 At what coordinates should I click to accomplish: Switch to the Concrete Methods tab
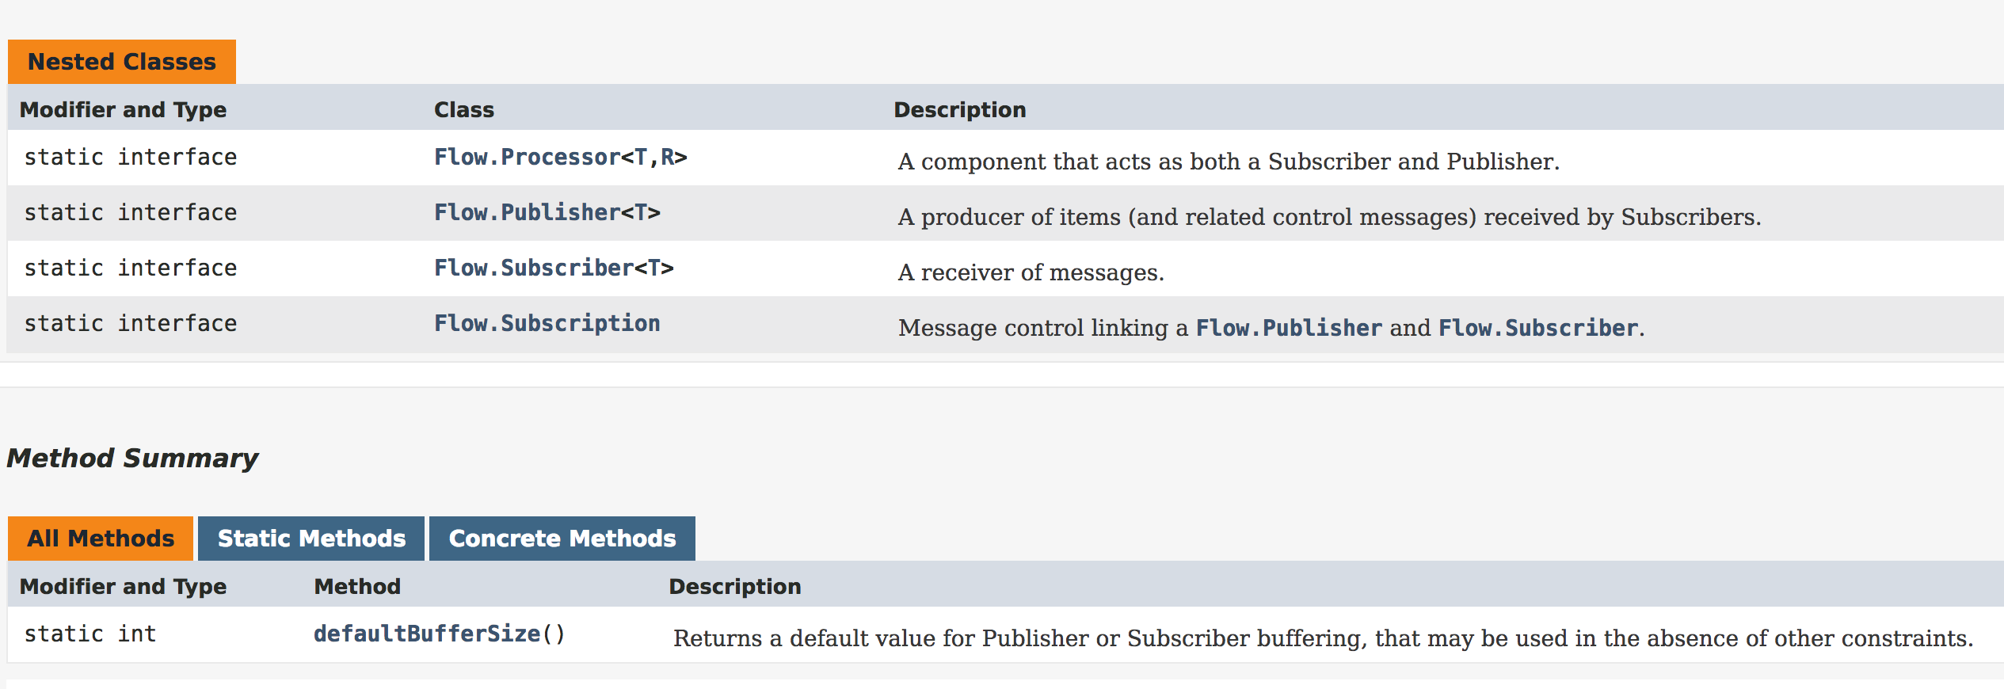562,538
